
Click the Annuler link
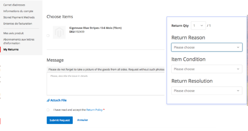coord(82,120)
